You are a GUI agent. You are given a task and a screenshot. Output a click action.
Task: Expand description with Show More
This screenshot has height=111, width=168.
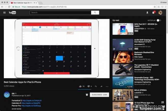click(17, 109)
